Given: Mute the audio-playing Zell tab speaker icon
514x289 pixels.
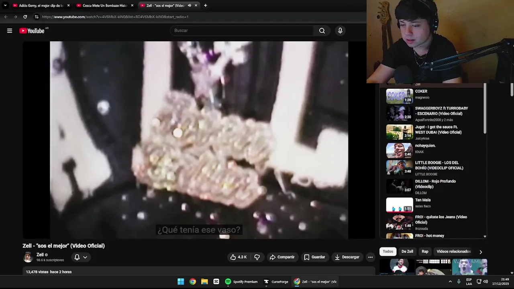Looking at the screenshot, I should (189, 6).
